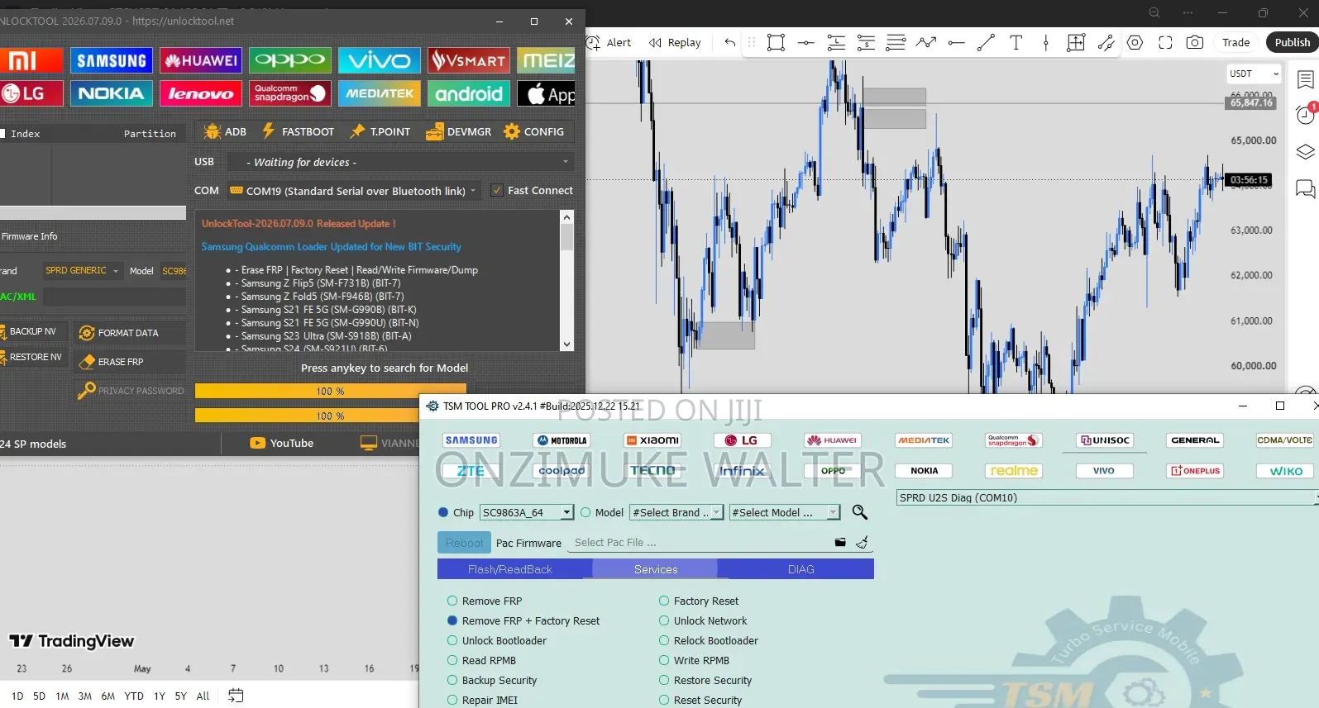Click the UnlockTool log scrollbar down arrow

click(566, 344)
